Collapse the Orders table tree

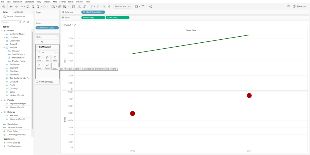(2, 31)
